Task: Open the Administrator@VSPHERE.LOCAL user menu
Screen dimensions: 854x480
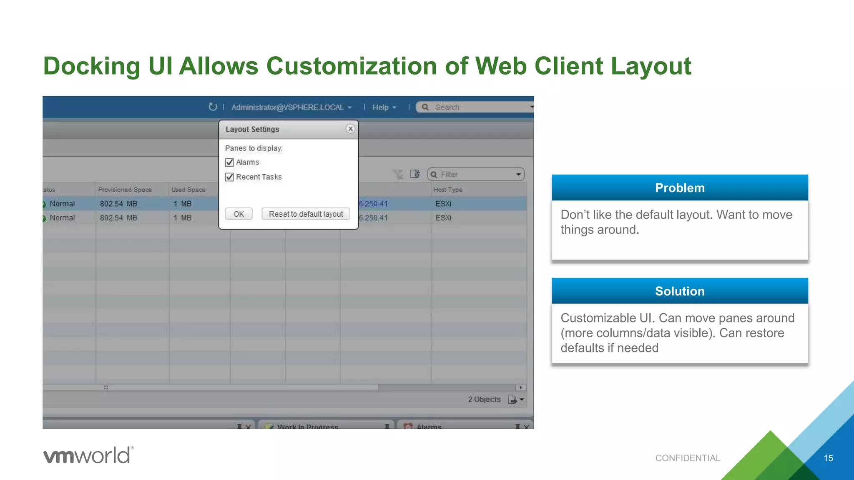Action: click(291, 107)
